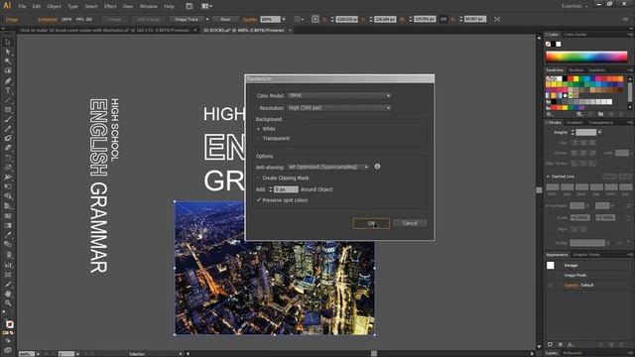Select the Free Transform tool
Viewport: 635px width, 357px height.
(x=8, y=186)
